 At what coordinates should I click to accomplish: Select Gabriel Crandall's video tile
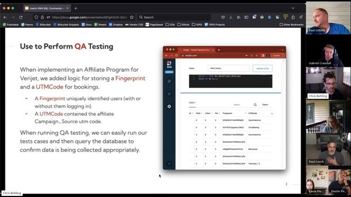[328, 51]
